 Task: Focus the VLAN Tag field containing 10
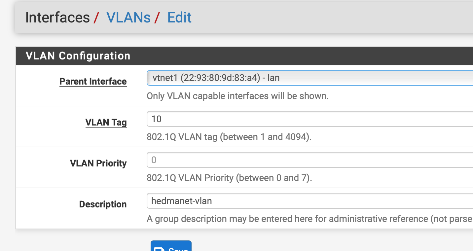[x=310, y=119]
